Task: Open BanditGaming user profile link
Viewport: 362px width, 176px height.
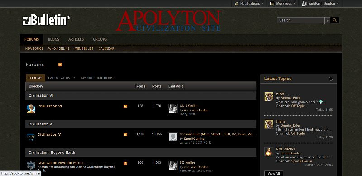Action: (x=194, y=139)
